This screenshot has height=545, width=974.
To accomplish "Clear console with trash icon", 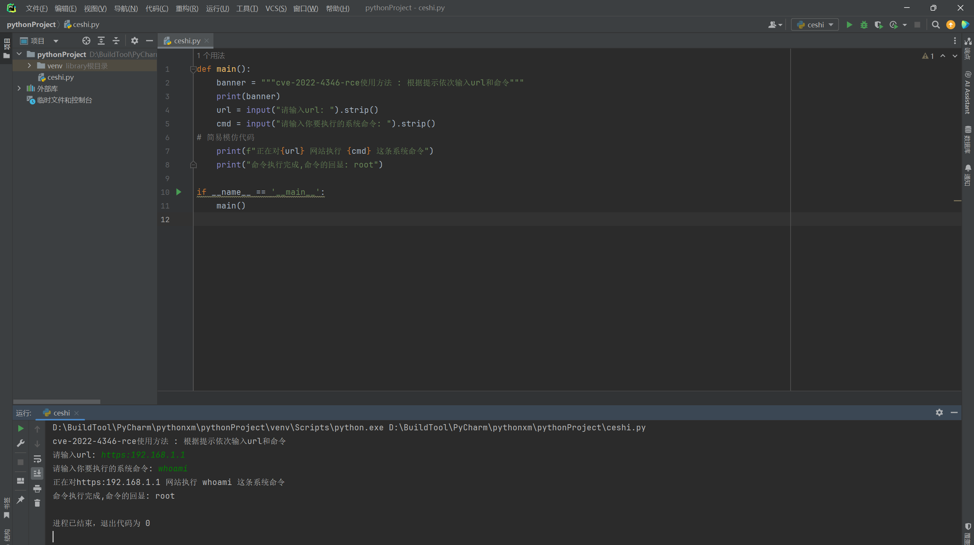I will coord(37,503).
